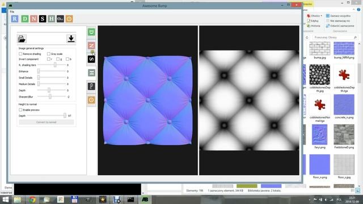Select bump.jpg thumbnail in Explorer
The height and width of the screenshot is (204, 363).
(320, 48)
